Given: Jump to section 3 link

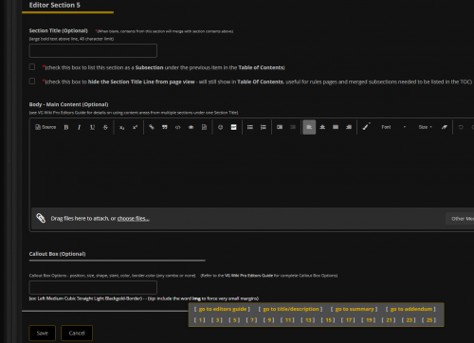Looking at the screenshot, I should tap(217, 320).
